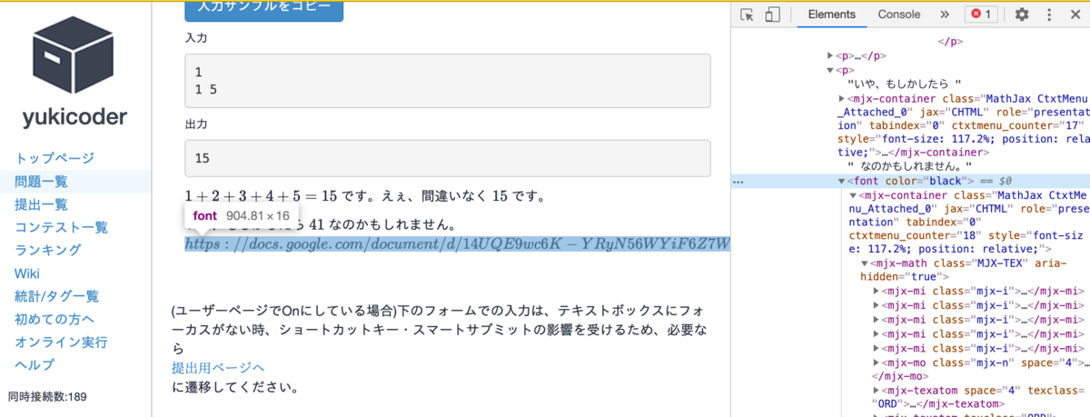Click the font 904.81 × 16 inspector tooltip
Screen dimensions: 1090x417
pyautogui.click(x=242, y=216)
